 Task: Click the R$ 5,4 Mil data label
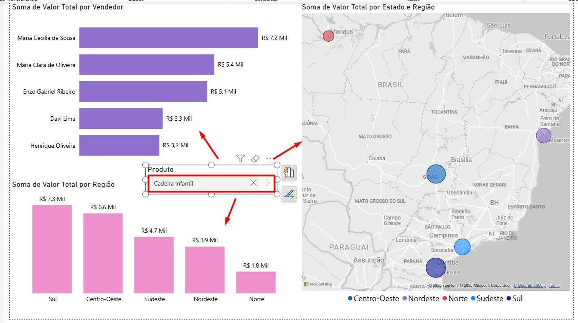click(x=231, y=65)
